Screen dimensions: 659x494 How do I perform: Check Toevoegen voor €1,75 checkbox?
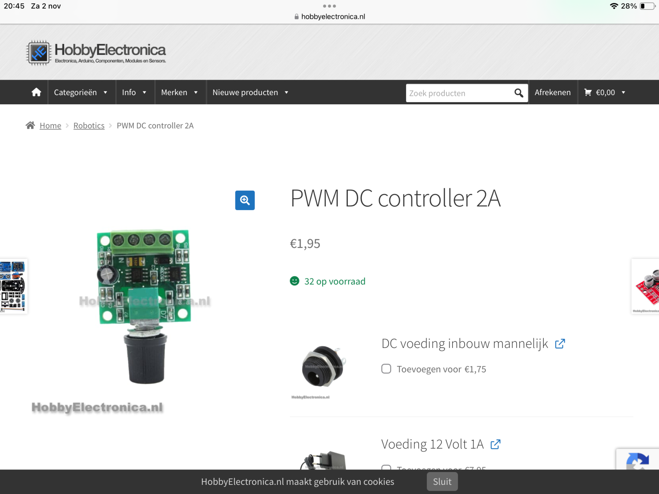(x=386, y=368)
